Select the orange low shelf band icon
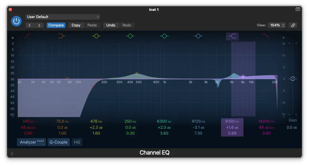This screenshot has width=309, height=166. point(62,36)
